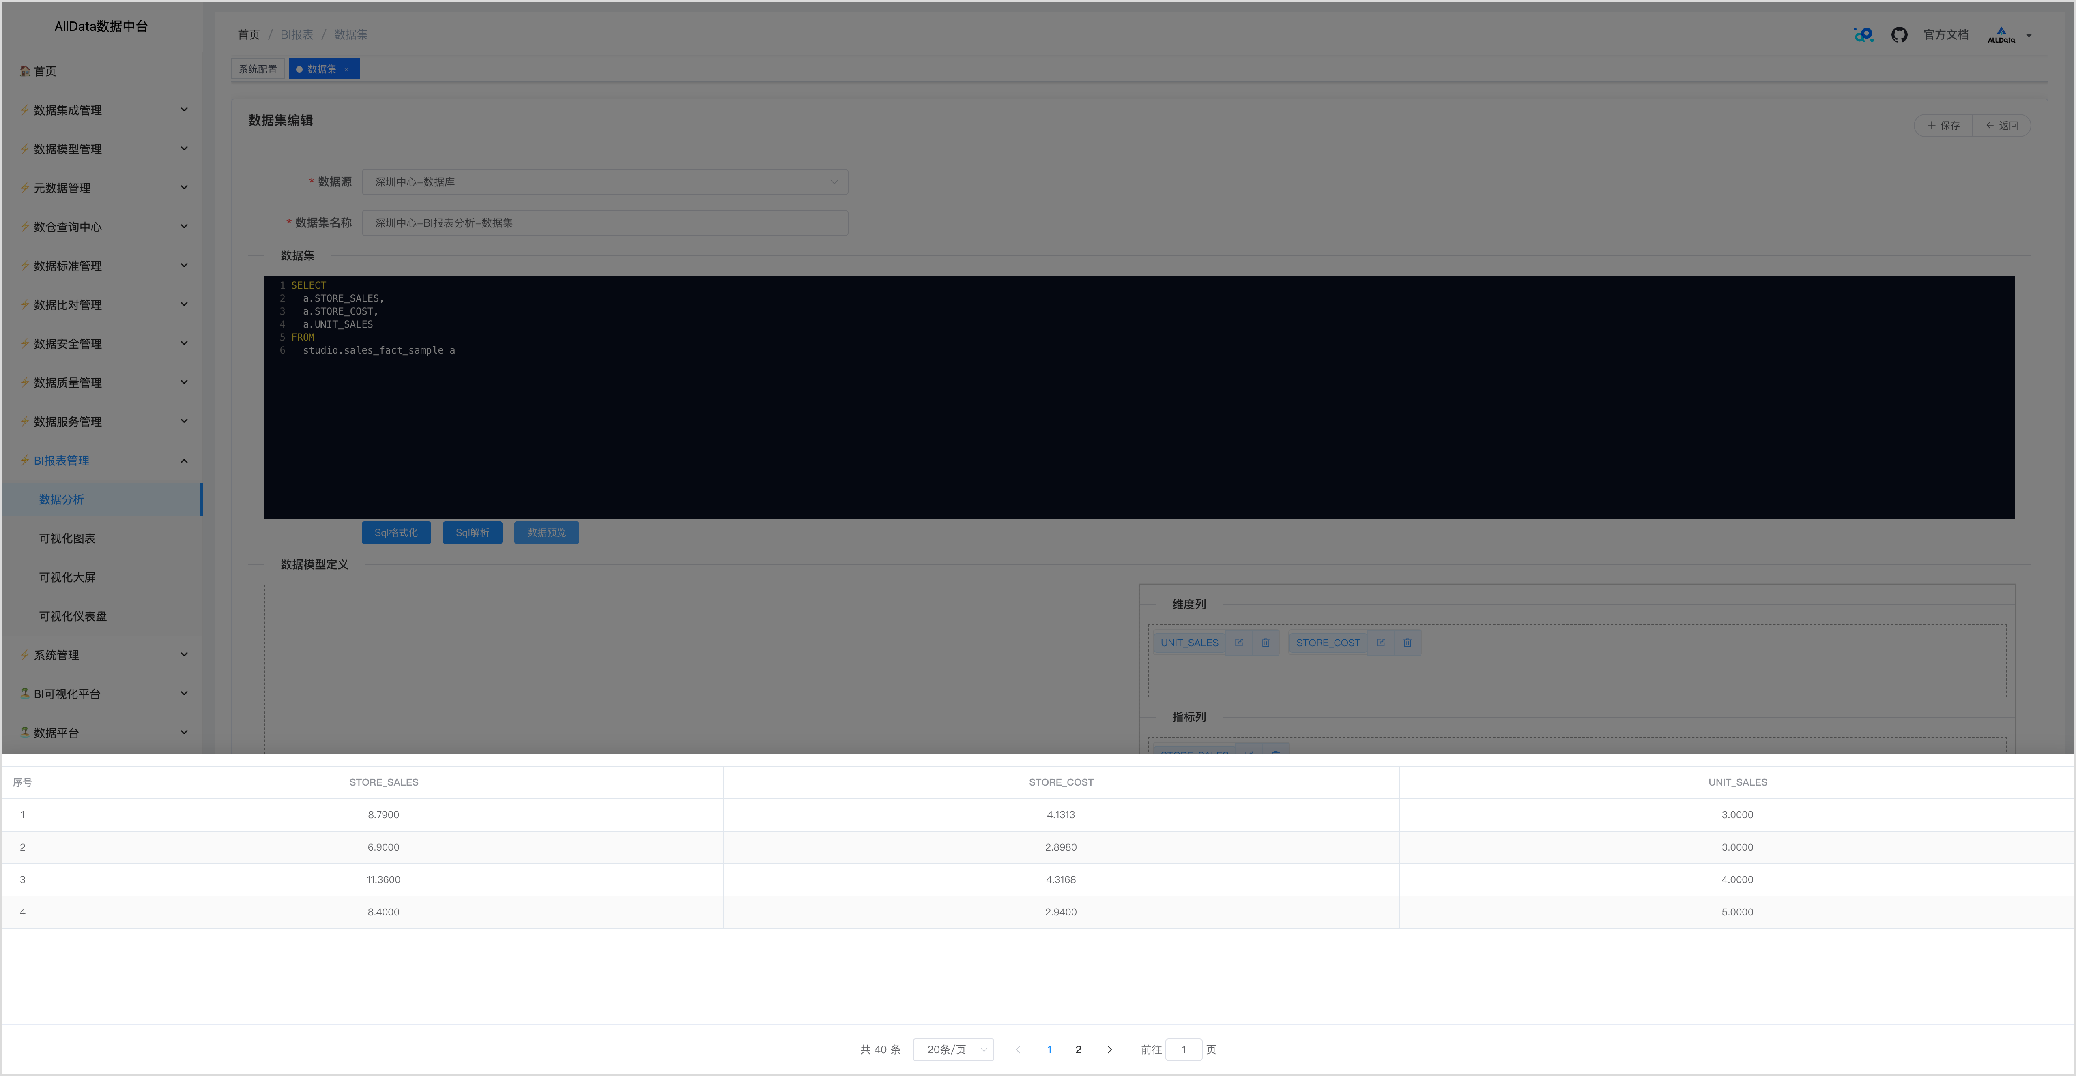Select page 1 in pagination
Screen dimensions: 2076x1076
tap(1049, 1049)
